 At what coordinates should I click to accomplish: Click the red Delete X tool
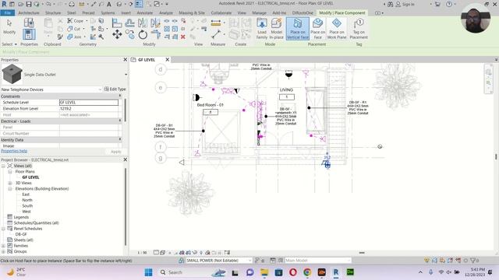pyautogui.click(x=183, y=37)
